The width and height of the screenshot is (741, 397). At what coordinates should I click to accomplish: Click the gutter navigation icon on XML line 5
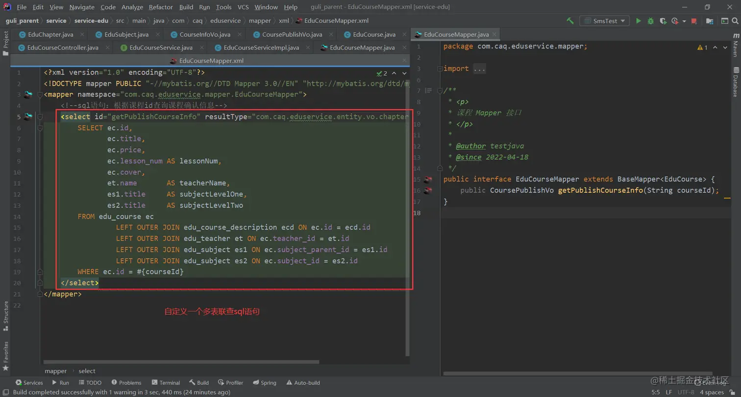27,117
